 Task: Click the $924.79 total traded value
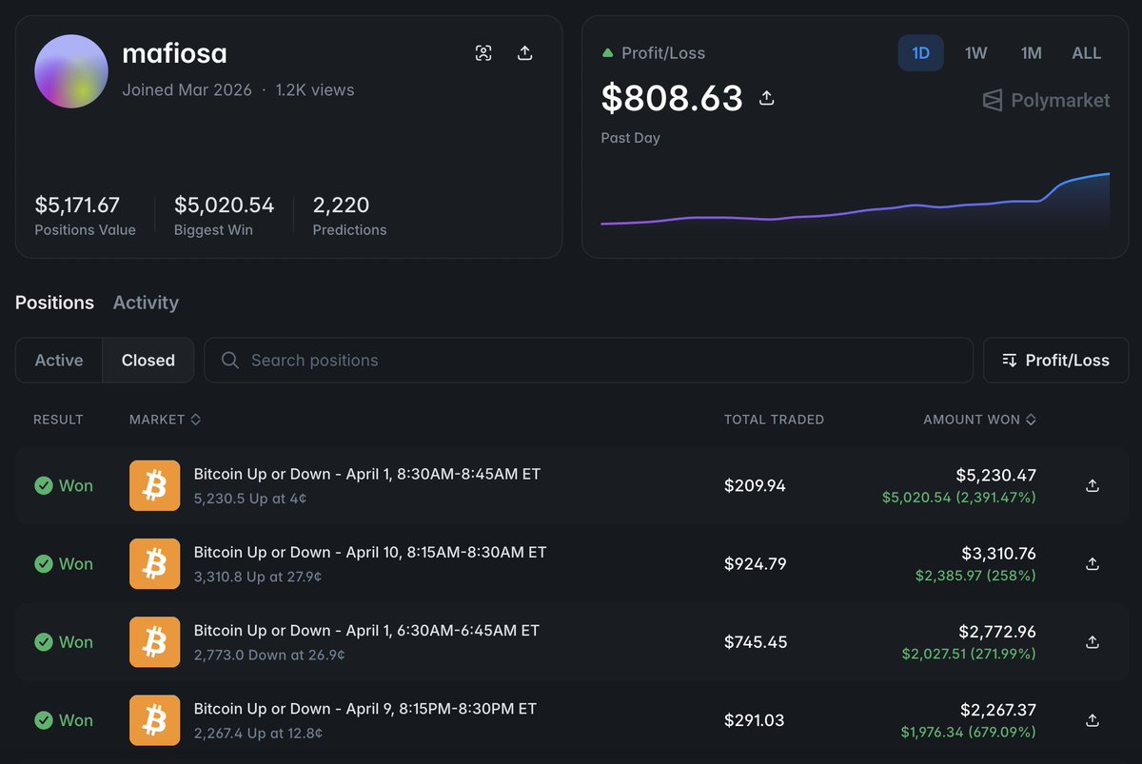pyautogui.click(x=756, y=563)
